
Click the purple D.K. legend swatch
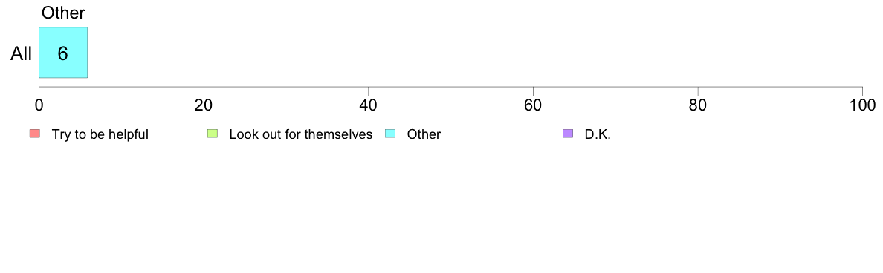coord(568,134)
